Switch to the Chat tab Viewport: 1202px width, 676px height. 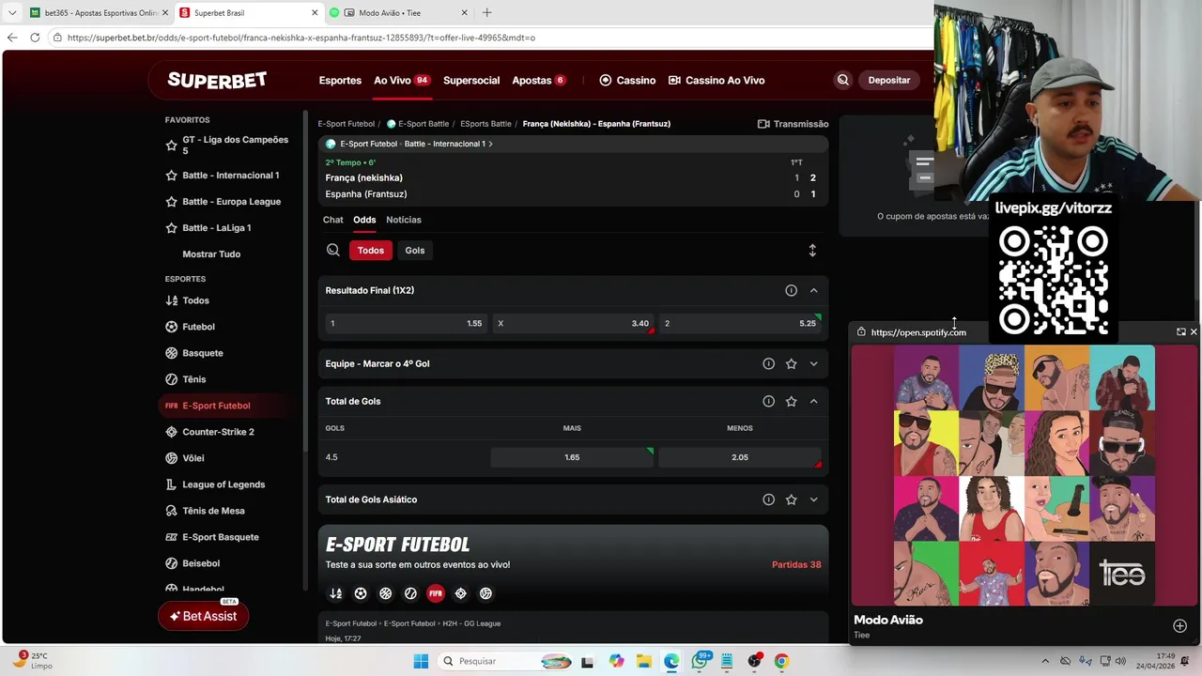[333, 220]
